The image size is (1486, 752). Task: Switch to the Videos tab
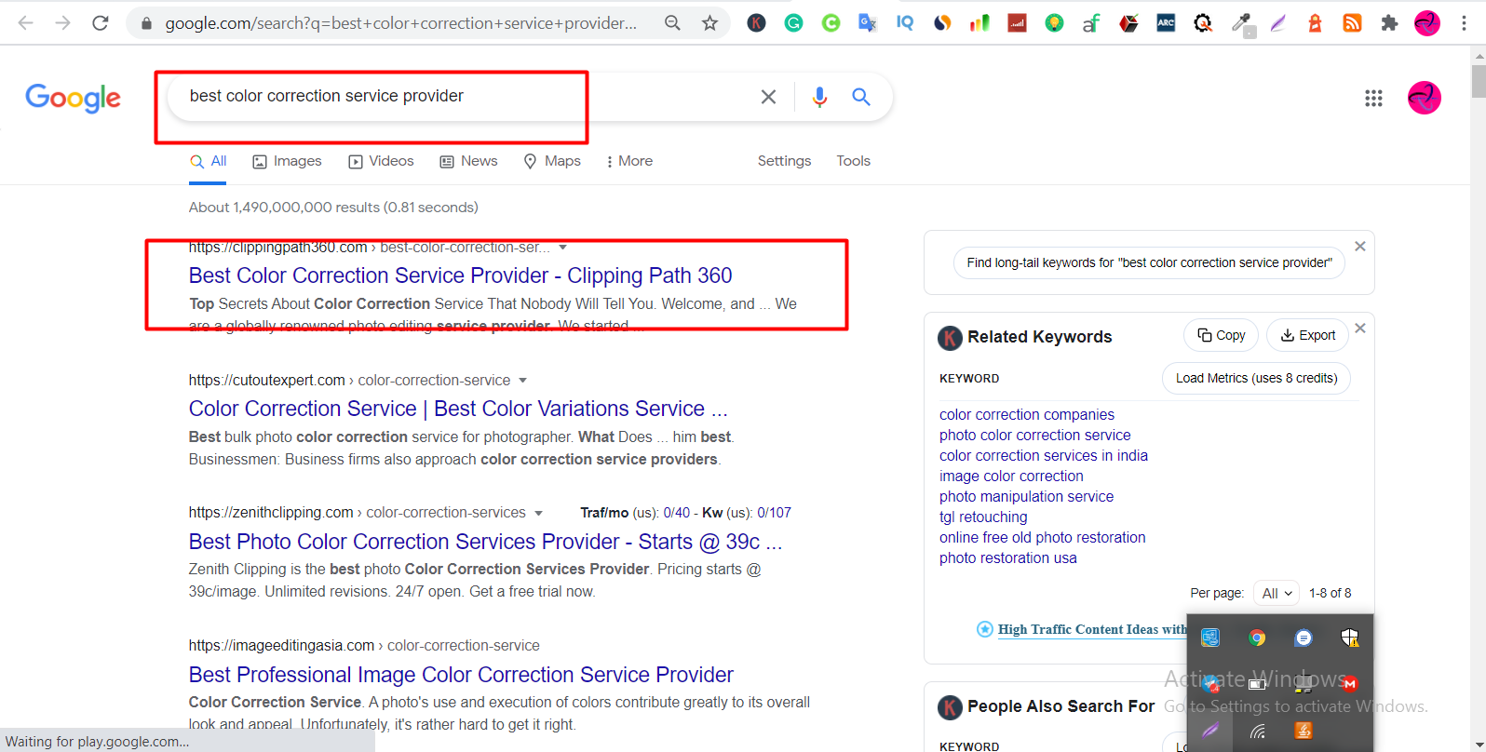(381, 161)
